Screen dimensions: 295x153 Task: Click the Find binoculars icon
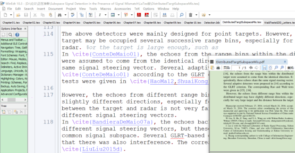pos(60,15)
